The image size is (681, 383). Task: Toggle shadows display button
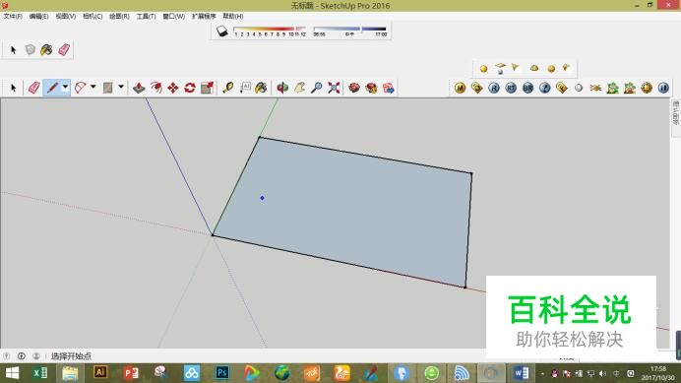(x=222, y=31)
